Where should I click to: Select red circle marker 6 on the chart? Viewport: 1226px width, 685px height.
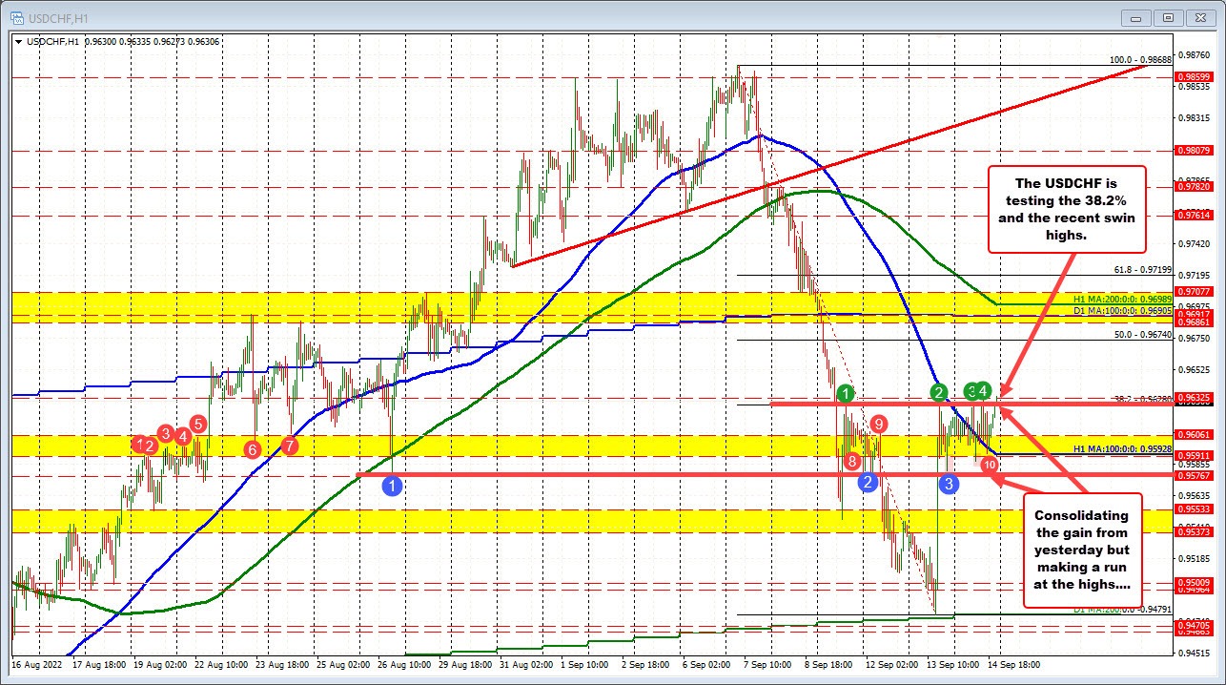click(252, 448)
